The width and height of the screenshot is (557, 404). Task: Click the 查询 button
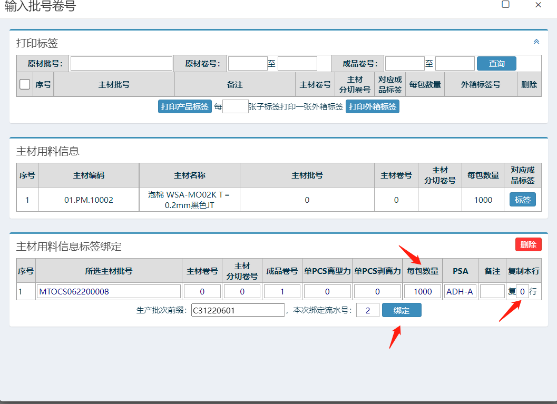point(496,64)
